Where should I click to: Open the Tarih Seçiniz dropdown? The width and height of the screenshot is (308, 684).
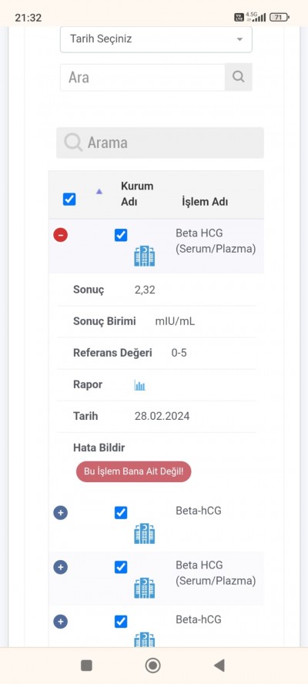click(156, 39)
